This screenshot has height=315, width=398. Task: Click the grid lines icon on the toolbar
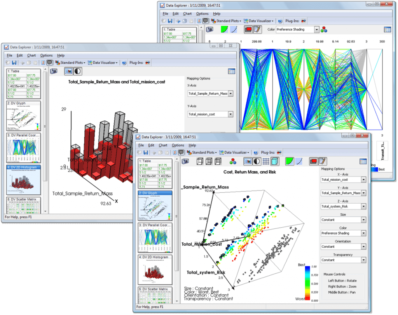coord(265,161)
